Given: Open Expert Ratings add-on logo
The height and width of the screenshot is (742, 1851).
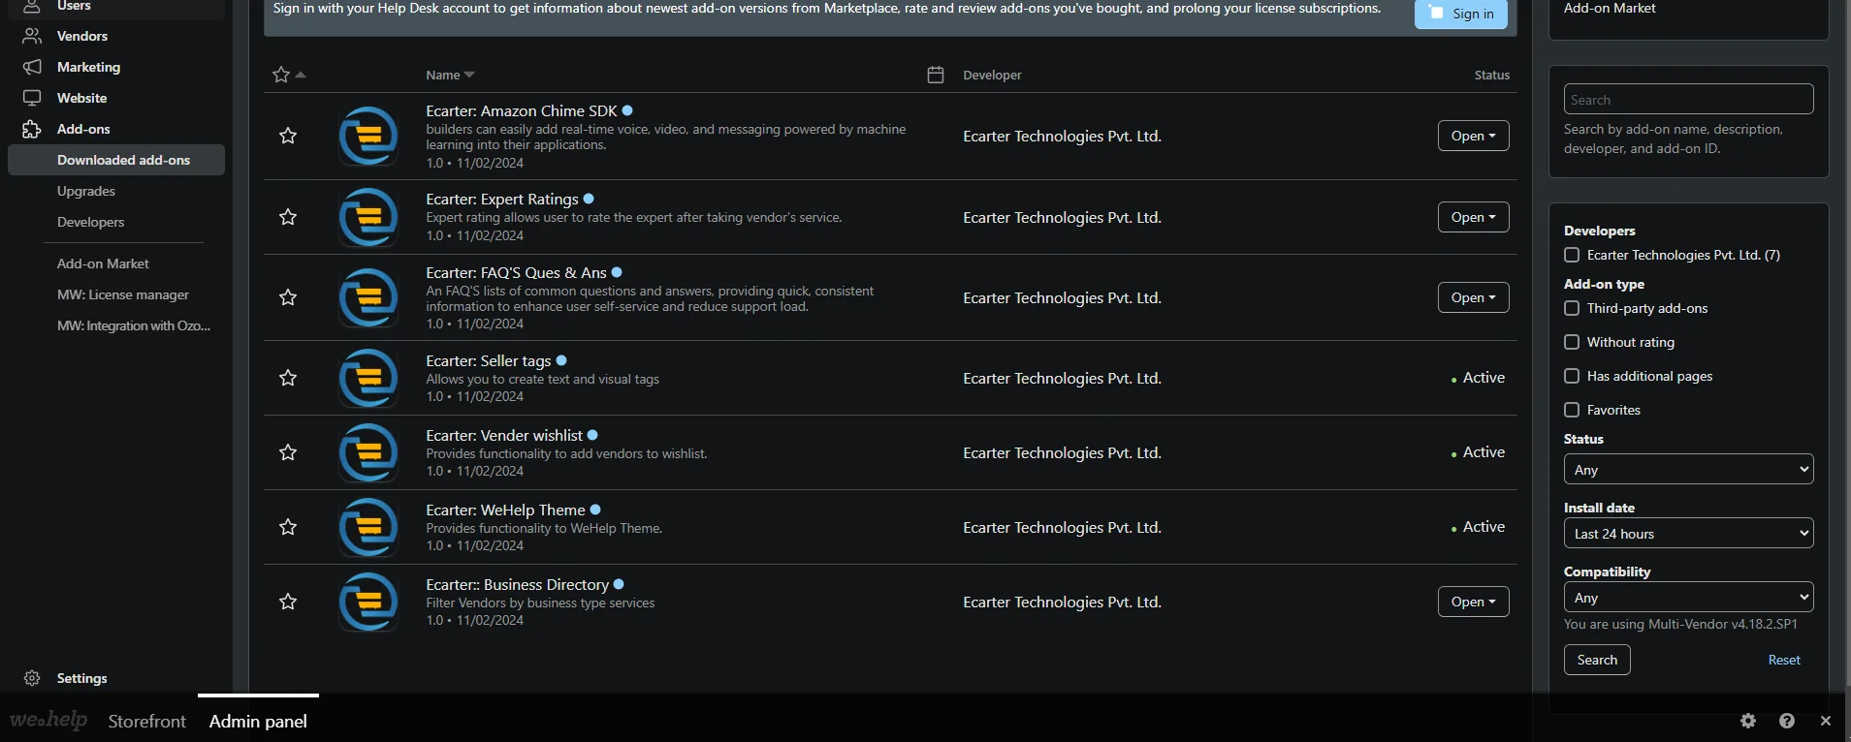Looking at the screenshot, I should pyautogui.click(x=368, y=217).
